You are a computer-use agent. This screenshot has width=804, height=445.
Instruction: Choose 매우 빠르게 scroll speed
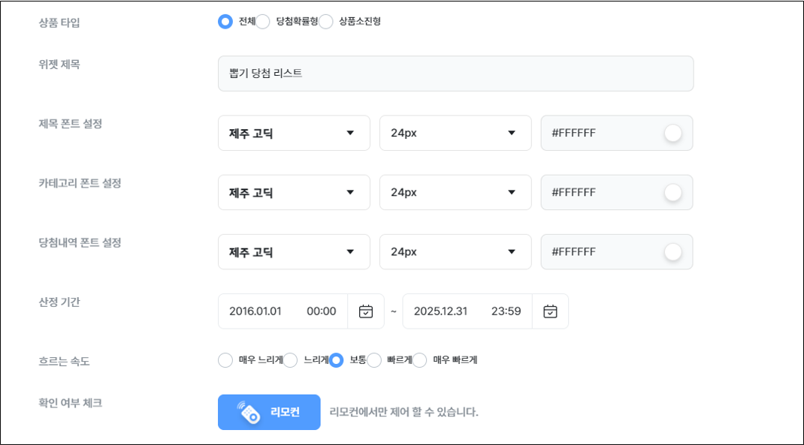pyautogui.click(x=419, y=360)
